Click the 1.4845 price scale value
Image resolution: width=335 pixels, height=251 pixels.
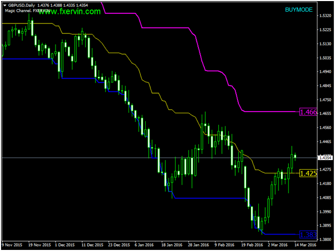[325, 86]
